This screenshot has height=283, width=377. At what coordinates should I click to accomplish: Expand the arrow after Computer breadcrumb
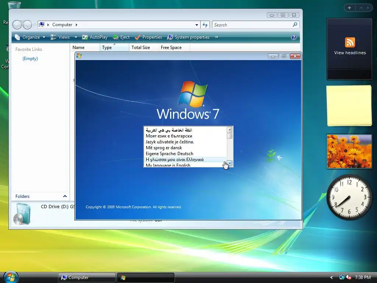point(77,25)
